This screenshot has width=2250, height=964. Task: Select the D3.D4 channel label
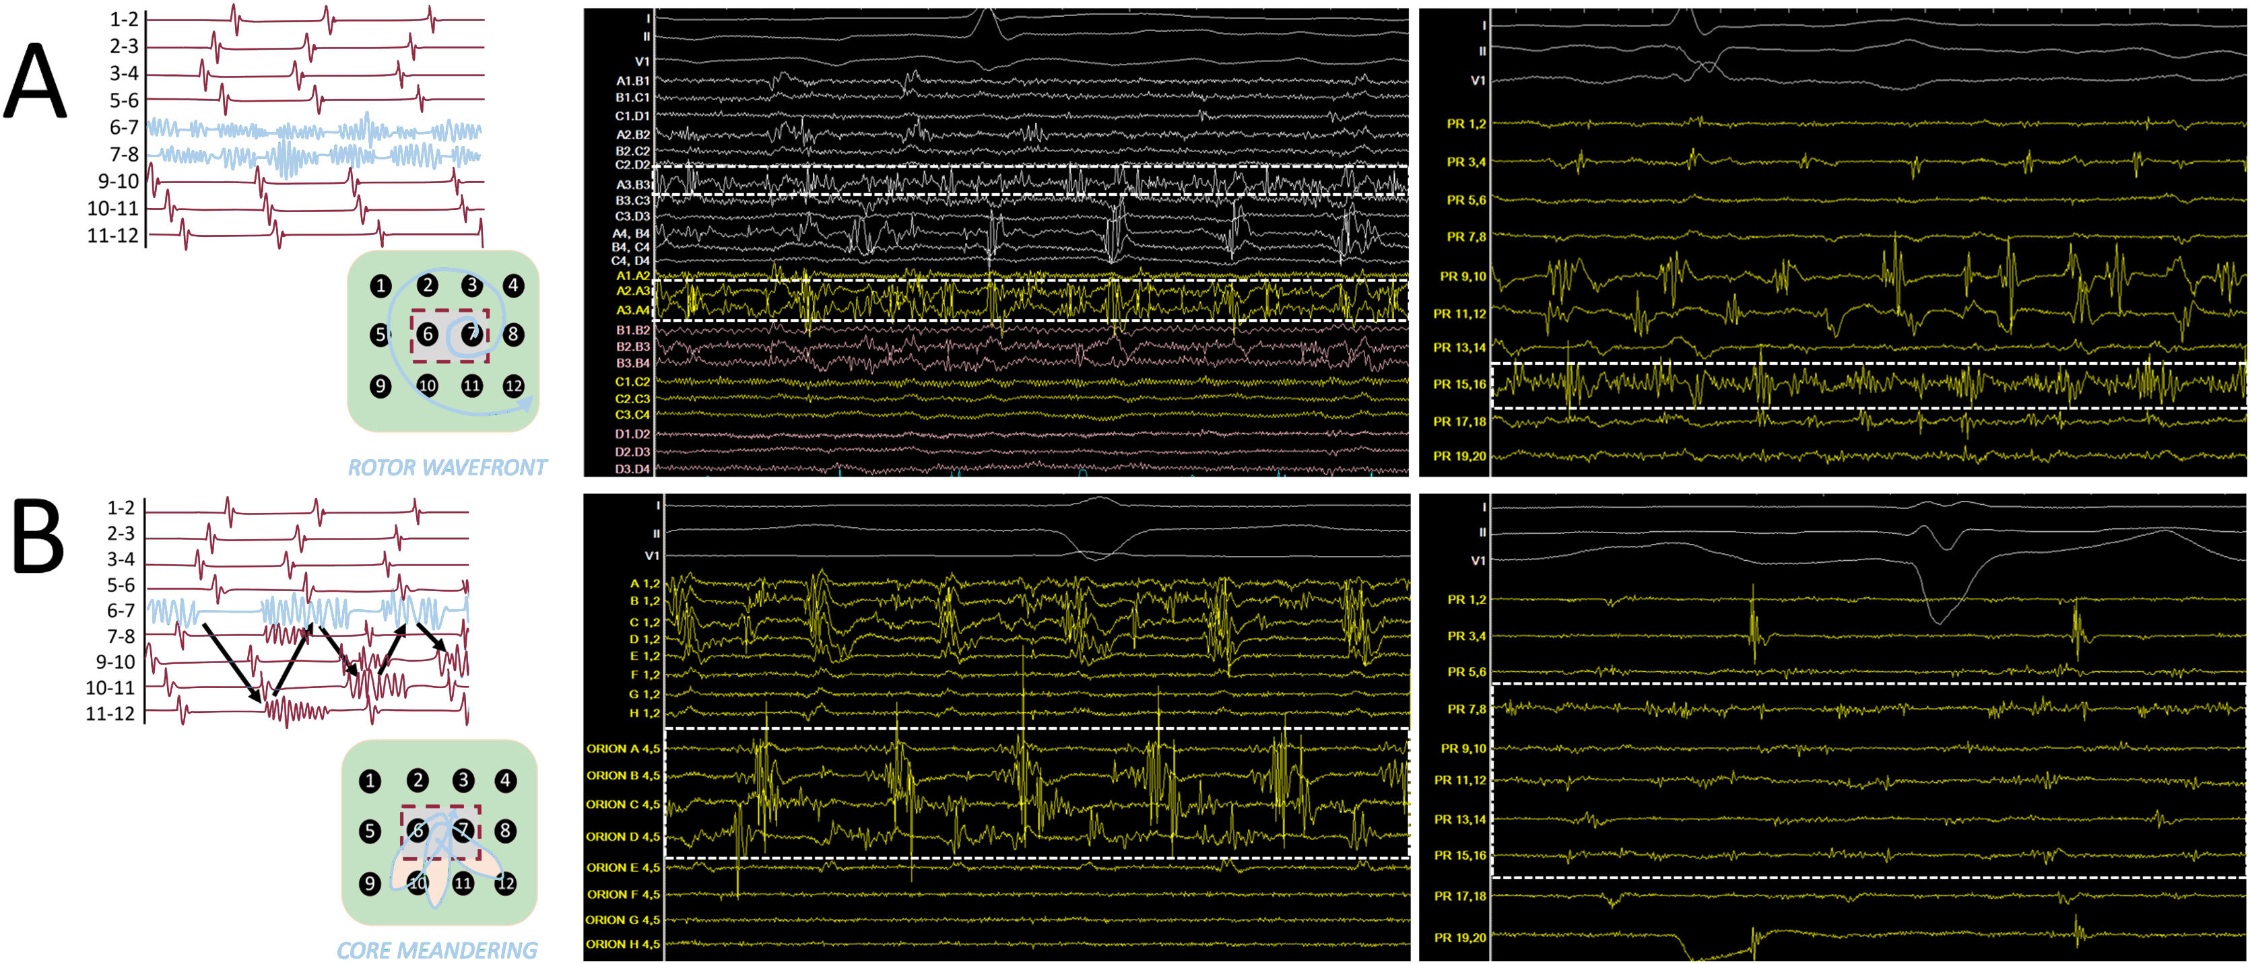point(632,469)
